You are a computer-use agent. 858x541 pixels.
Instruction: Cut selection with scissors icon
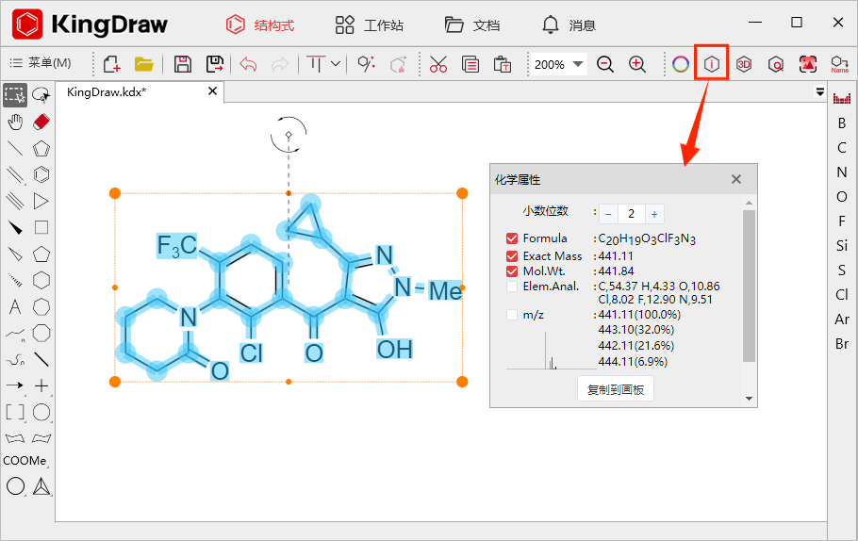[438, 64]
